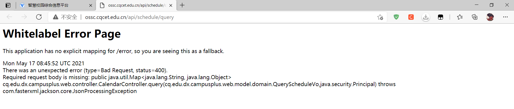This screenshot has height=109, width=514.
Task: Open the tab actions menu icon
Action: [x=8, y=5]
